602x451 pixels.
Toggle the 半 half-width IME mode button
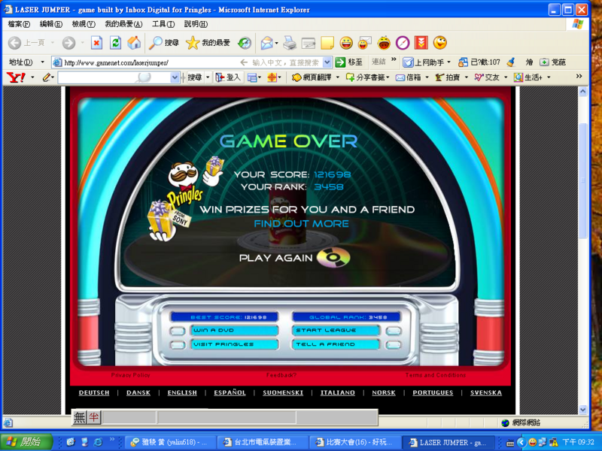pos(93,417)
